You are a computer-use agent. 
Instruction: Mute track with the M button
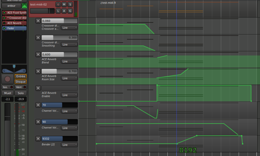click(64, 5)
